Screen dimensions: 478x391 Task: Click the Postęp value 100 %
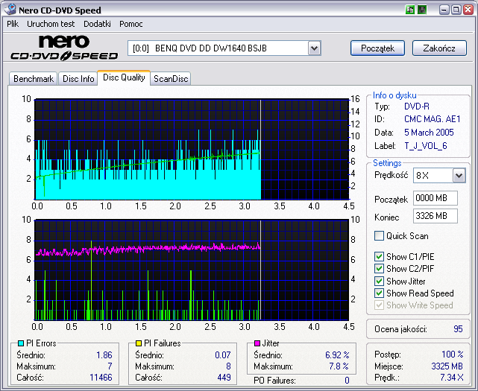coord(453,355)
